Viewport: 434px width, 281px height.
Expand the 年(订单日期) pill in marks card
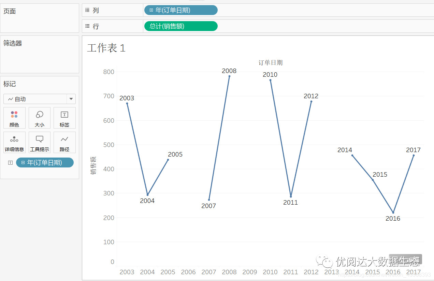[23, 163]
